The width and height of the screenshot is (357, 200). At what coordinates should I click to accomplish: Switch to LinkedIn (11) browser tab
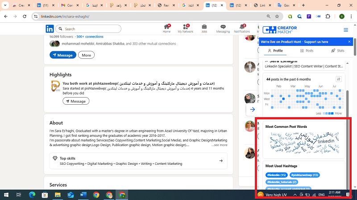[x=46, y=5]
